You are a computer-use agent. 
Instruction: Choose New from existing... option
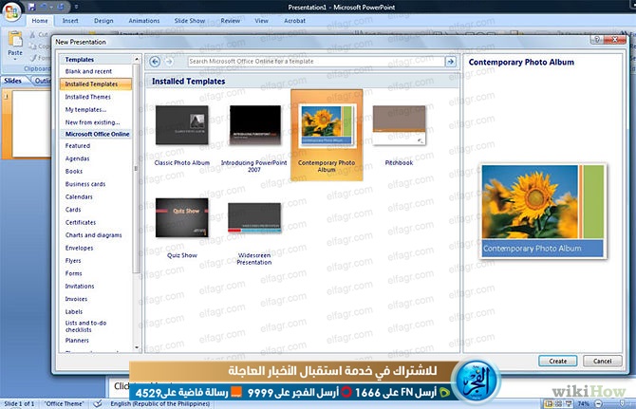click(x=92, y=122)
